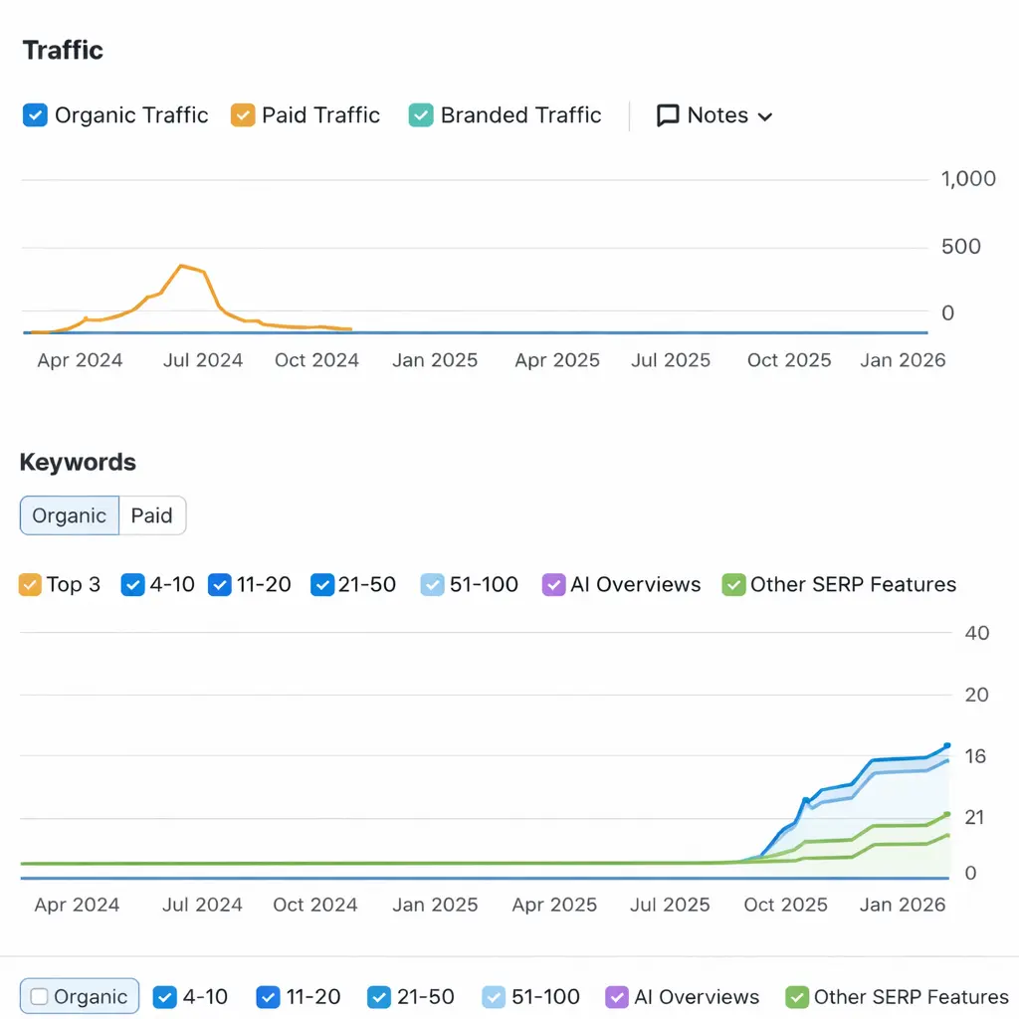
Task: Click the Keywords section heading
Action: 78,462
